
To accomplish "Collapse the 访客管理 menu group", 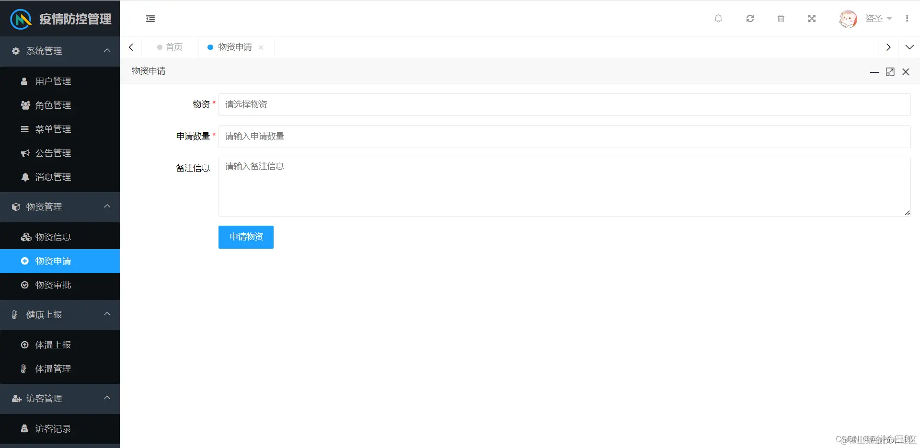I will tap(60, 398).
